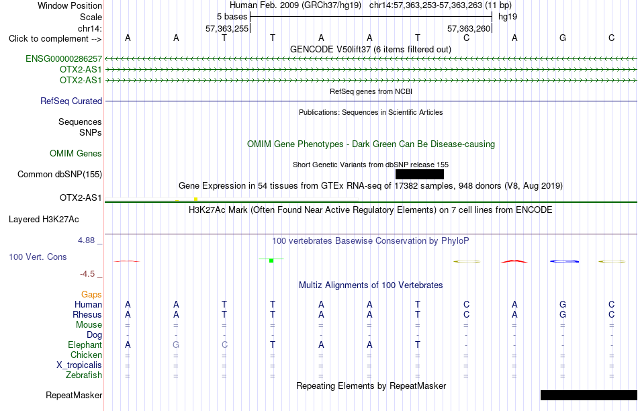Click the 57,363,260 position marker
This screenshot has width=638, height=411.
(x=469, y=28)
